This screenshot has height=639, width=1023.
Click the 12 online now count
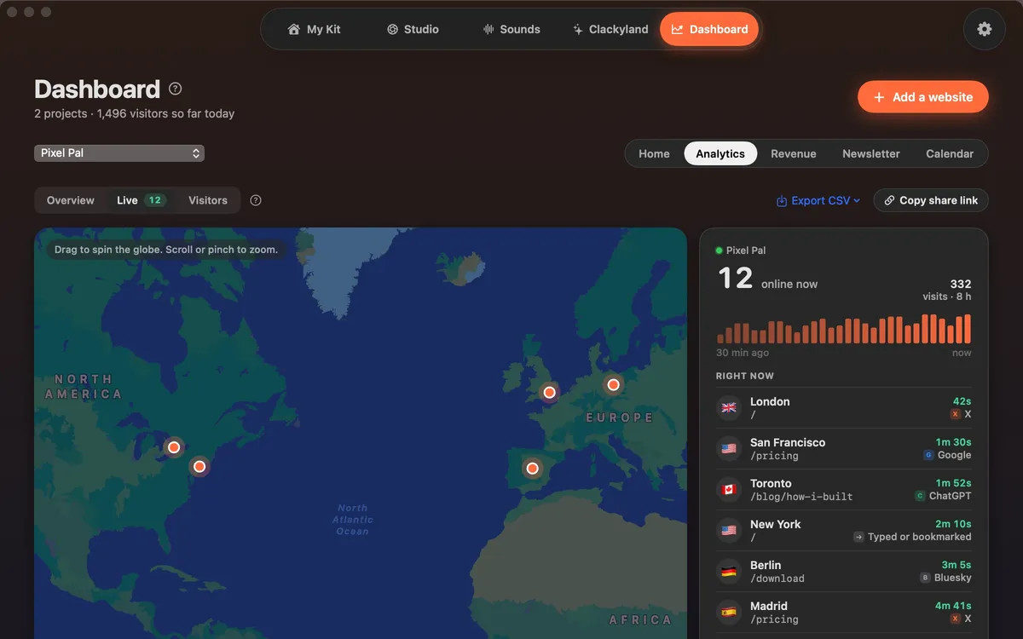[x=736, y=279]
